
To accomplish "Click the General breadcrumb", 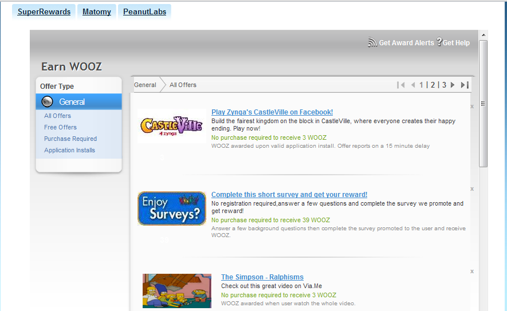I will point(145,85).
